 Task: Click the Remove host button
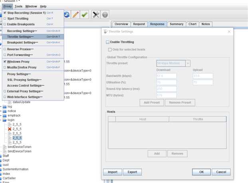point(177,153)
